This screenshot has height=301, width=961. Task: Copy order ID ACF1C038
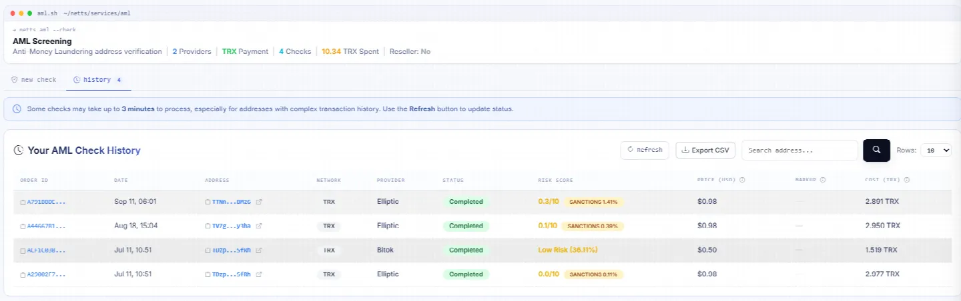23,250
